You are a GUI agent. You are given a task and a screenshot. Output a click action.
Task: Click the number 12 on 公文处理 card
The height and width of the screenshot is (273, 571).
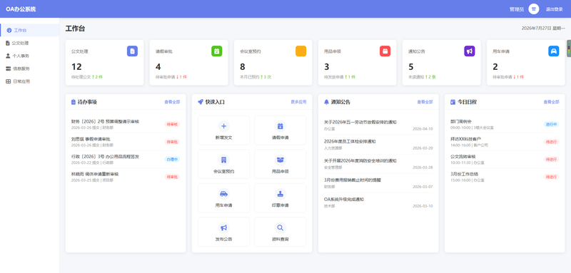coord(76,67)
